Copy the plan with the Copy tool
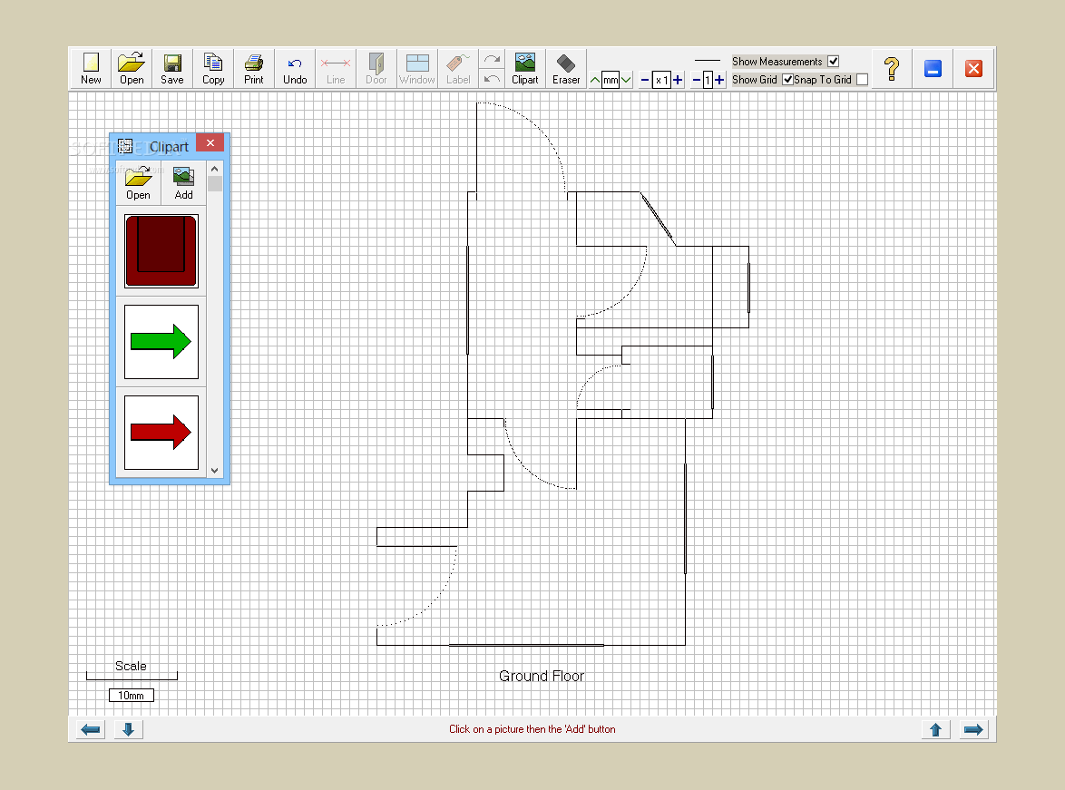 (213, 69)
